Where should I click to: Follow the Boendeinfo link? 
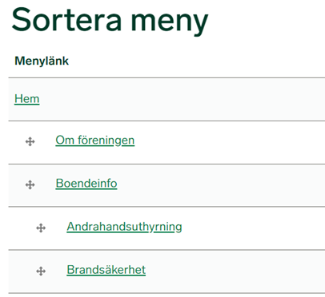coord(86,184)
